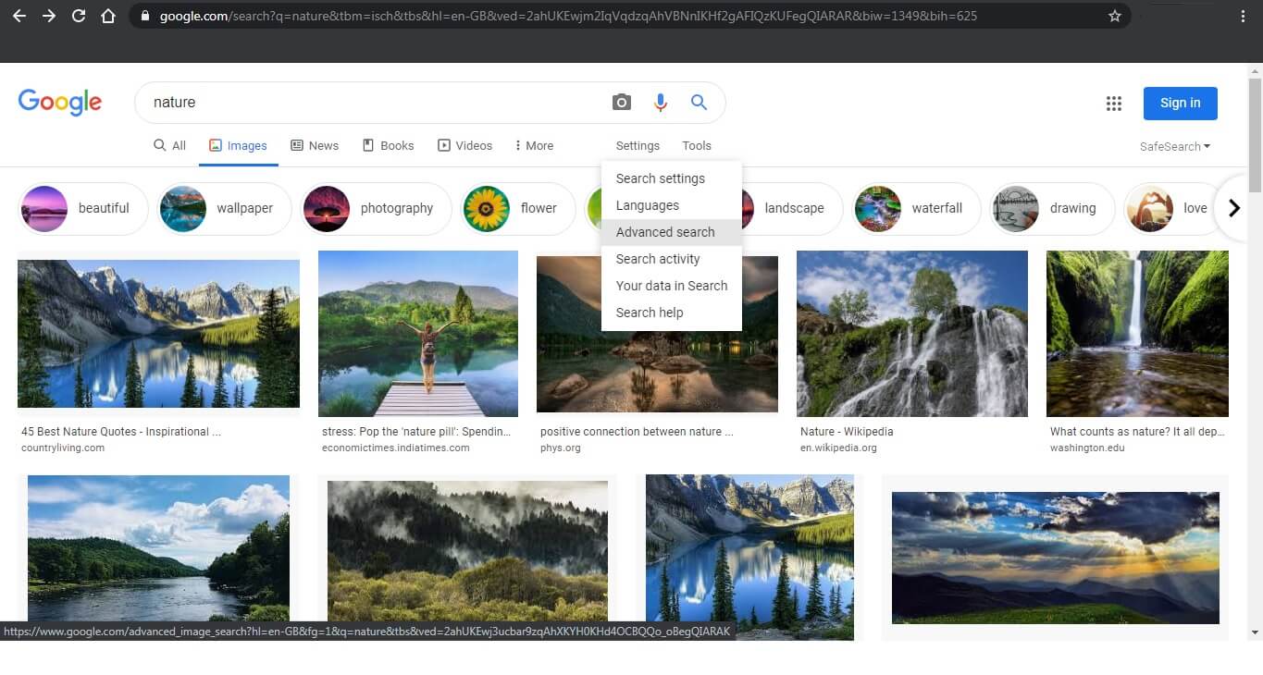Open the mountain lake reflection thumbnail

coord(157,333)
